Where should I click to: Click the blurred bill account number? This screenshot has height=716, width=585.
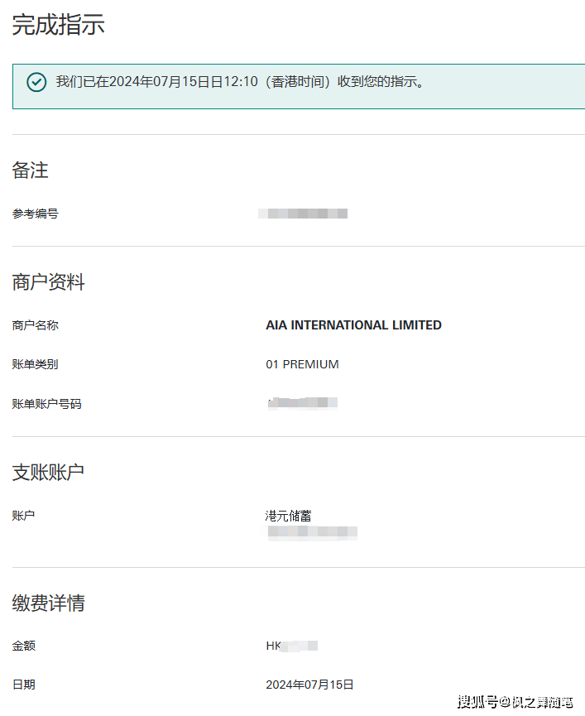(x=303, y=403)
